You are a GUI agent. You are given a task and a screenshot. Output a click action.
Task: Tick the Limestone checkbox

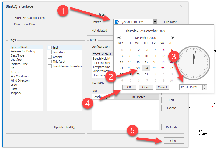pyautogui.click(x=50, y=52)
